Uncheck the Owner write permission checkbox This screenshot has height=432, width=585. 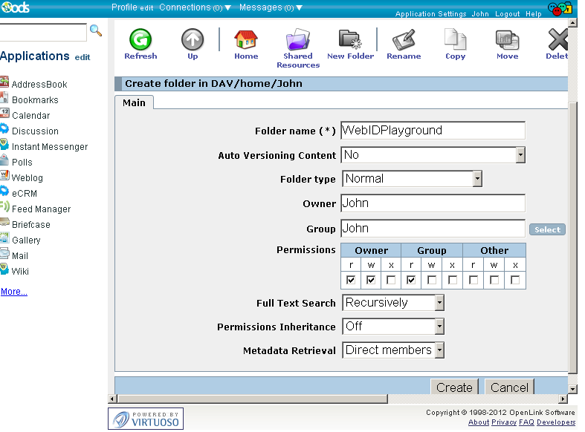coord(371,280)
